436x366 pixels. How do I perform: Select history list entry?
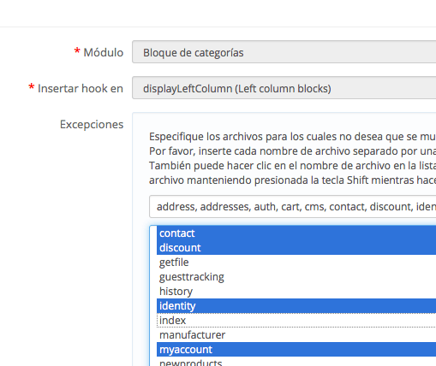point(296,291)
